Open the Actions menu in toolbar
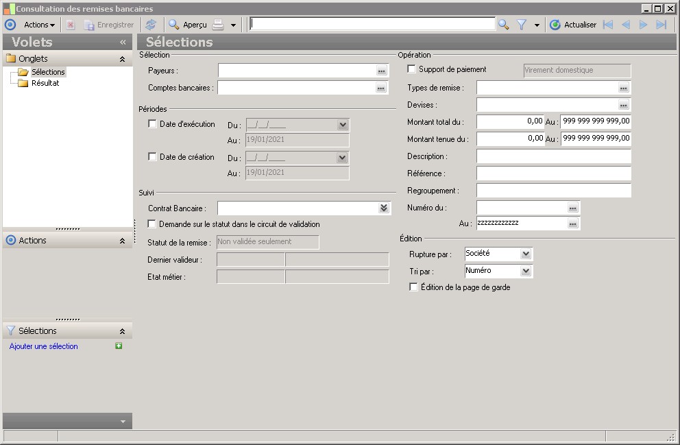 [x=39, y=25]
